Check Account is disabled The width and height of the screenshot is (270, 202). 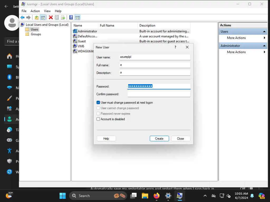(x=98, y=119)
